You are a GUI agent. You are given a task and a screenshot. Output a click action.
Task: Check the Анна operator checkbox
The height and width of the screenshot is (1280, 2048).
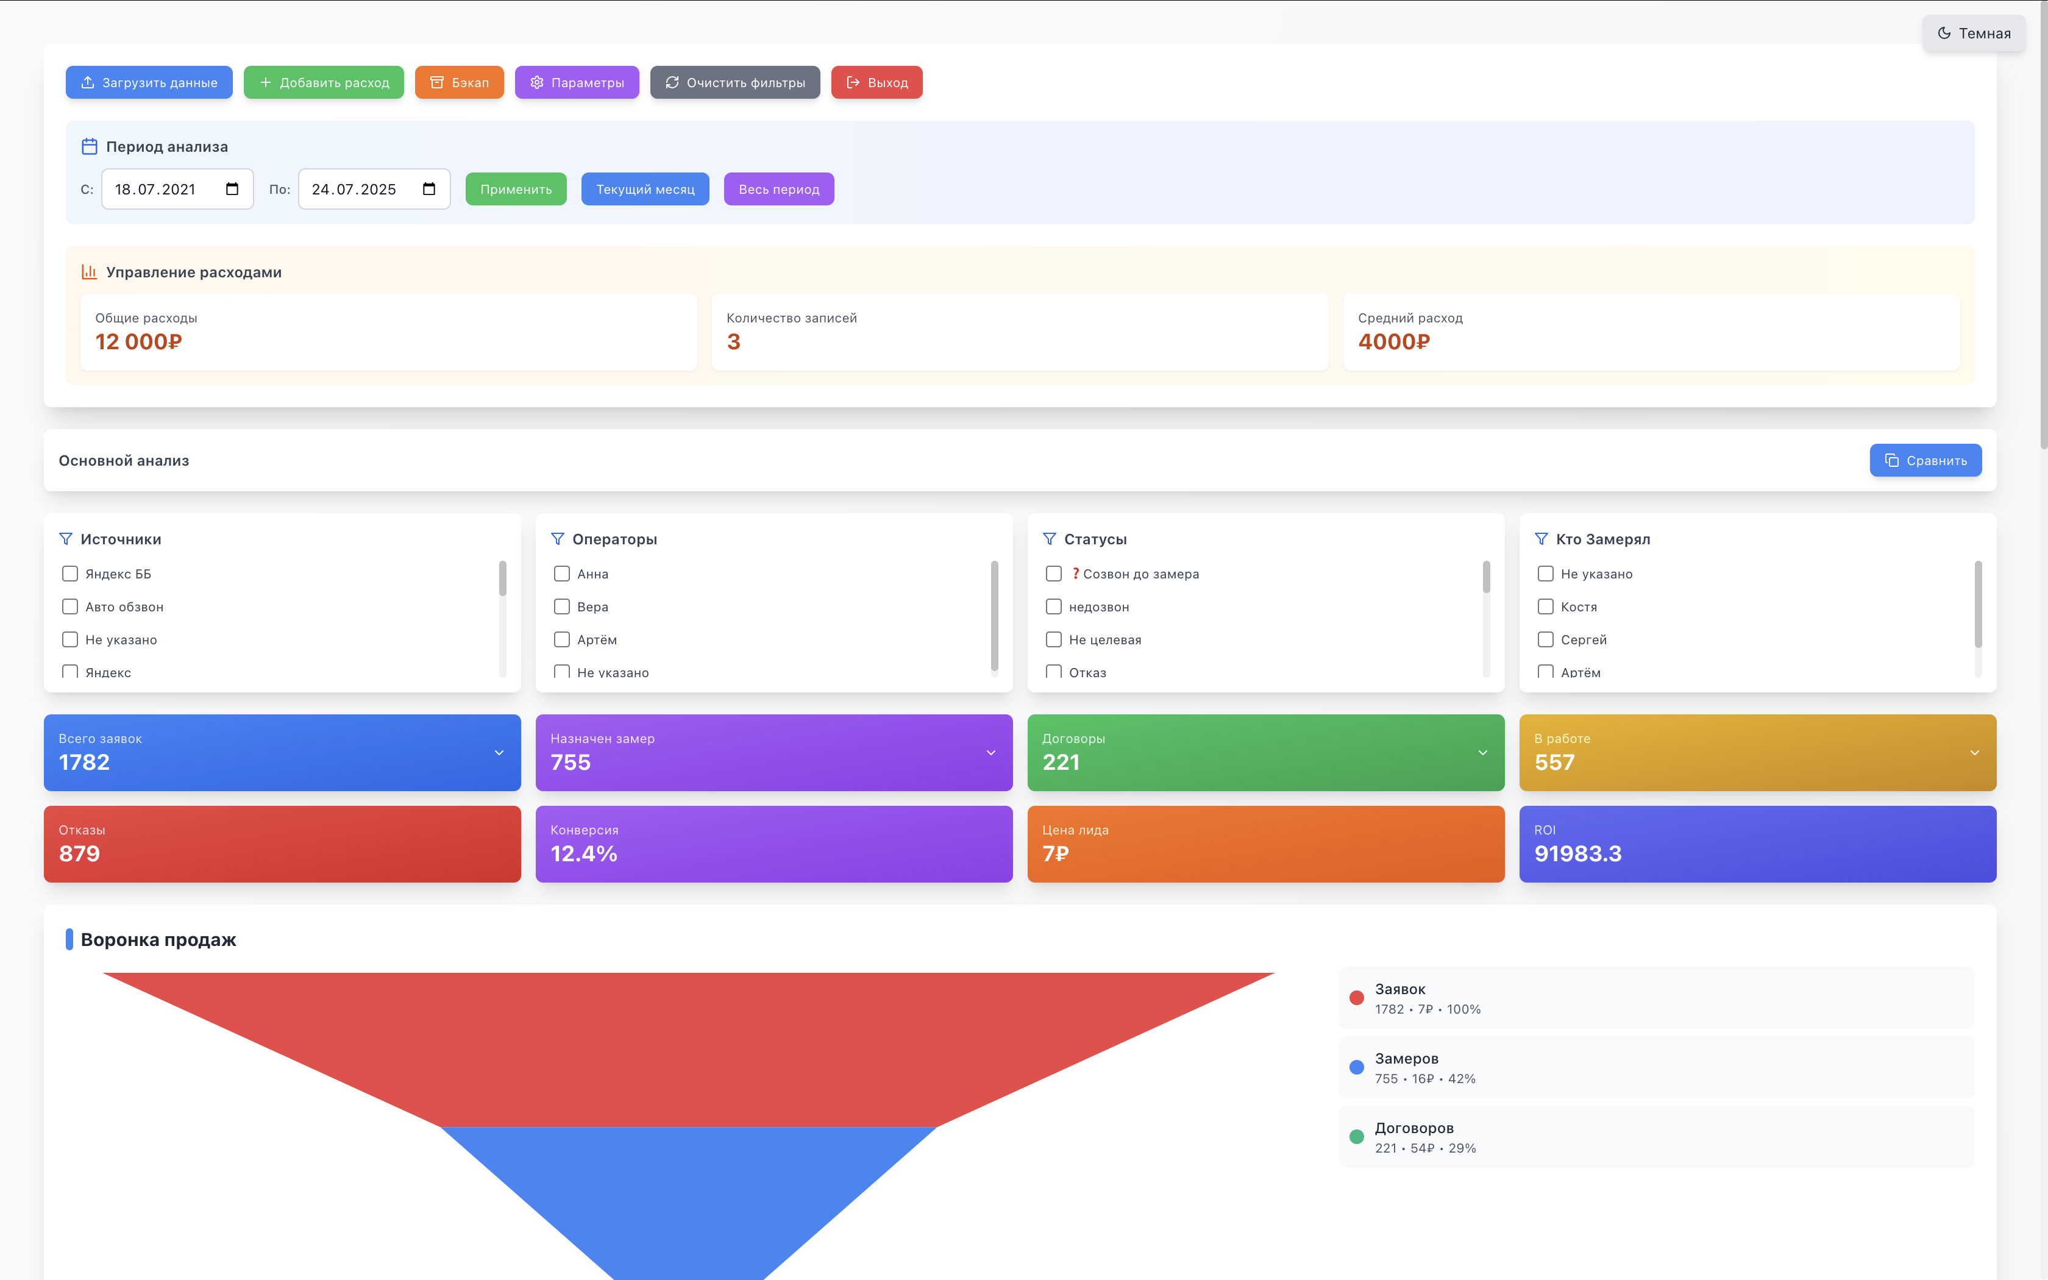[562, 573]
